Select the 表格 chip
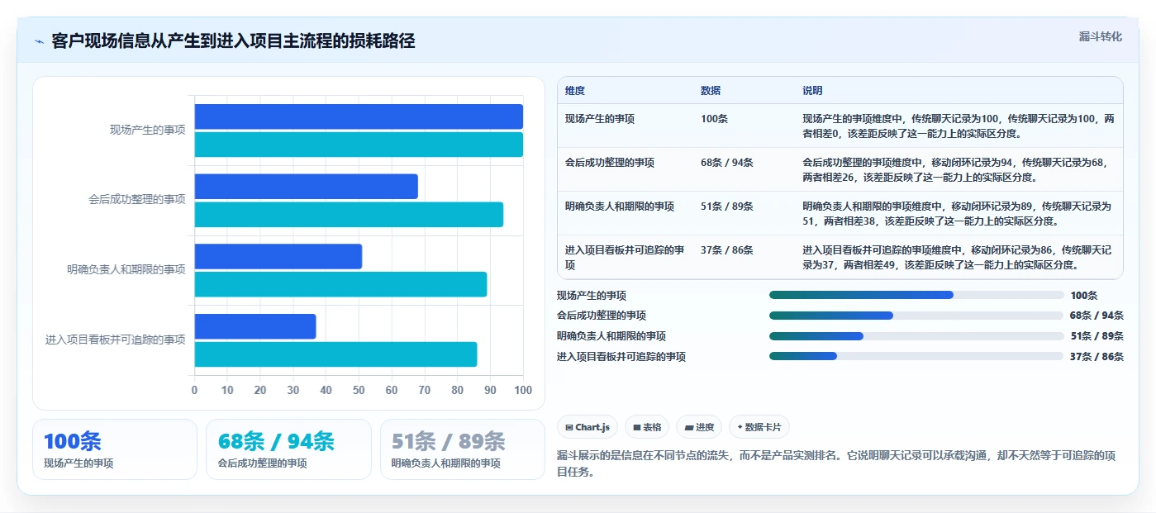 tap(647, 427)
